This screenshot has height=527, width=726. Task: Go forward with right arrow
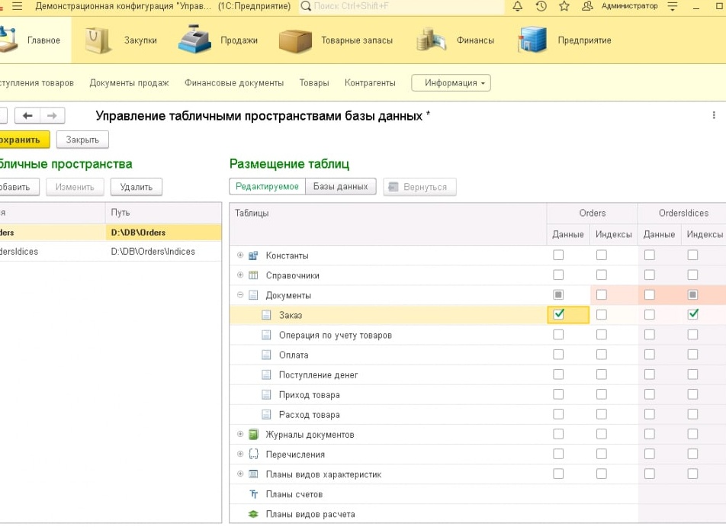[x=53, y=116]
